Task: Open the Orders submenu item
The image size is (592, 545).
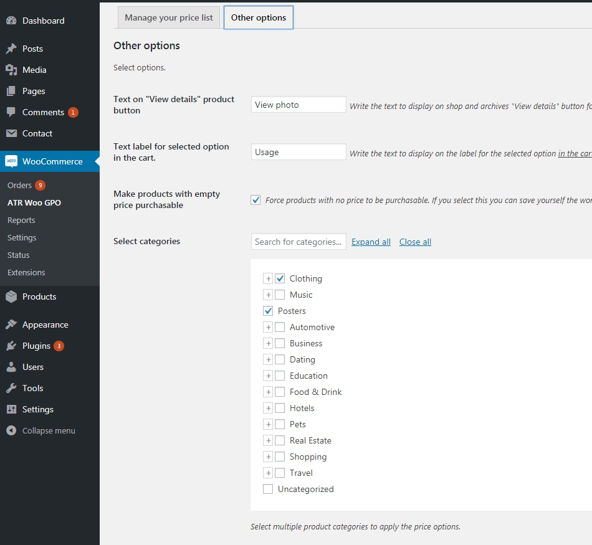Action: pos(20,186)
